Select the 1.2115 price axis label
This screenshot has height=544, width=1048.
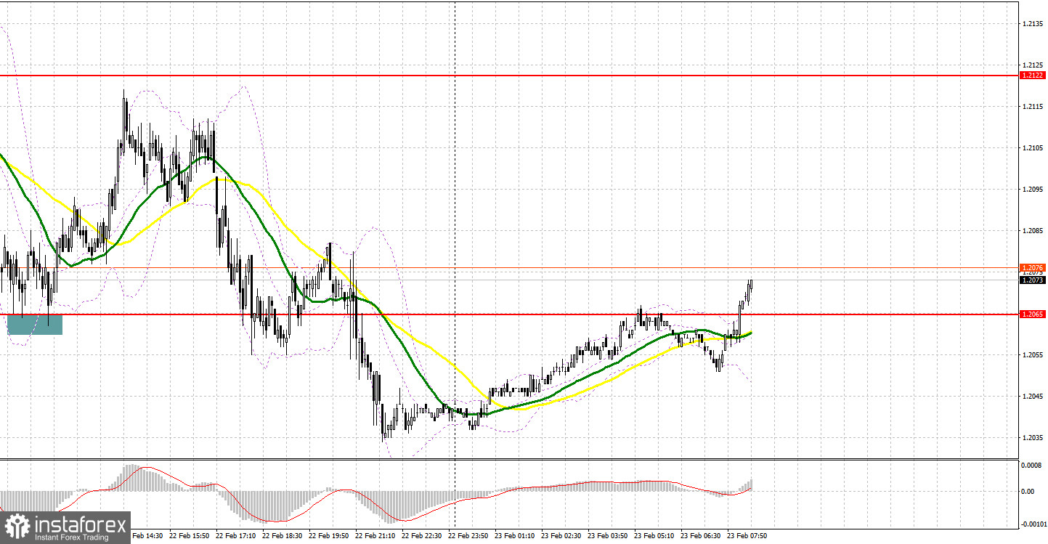coord(1033,106)
